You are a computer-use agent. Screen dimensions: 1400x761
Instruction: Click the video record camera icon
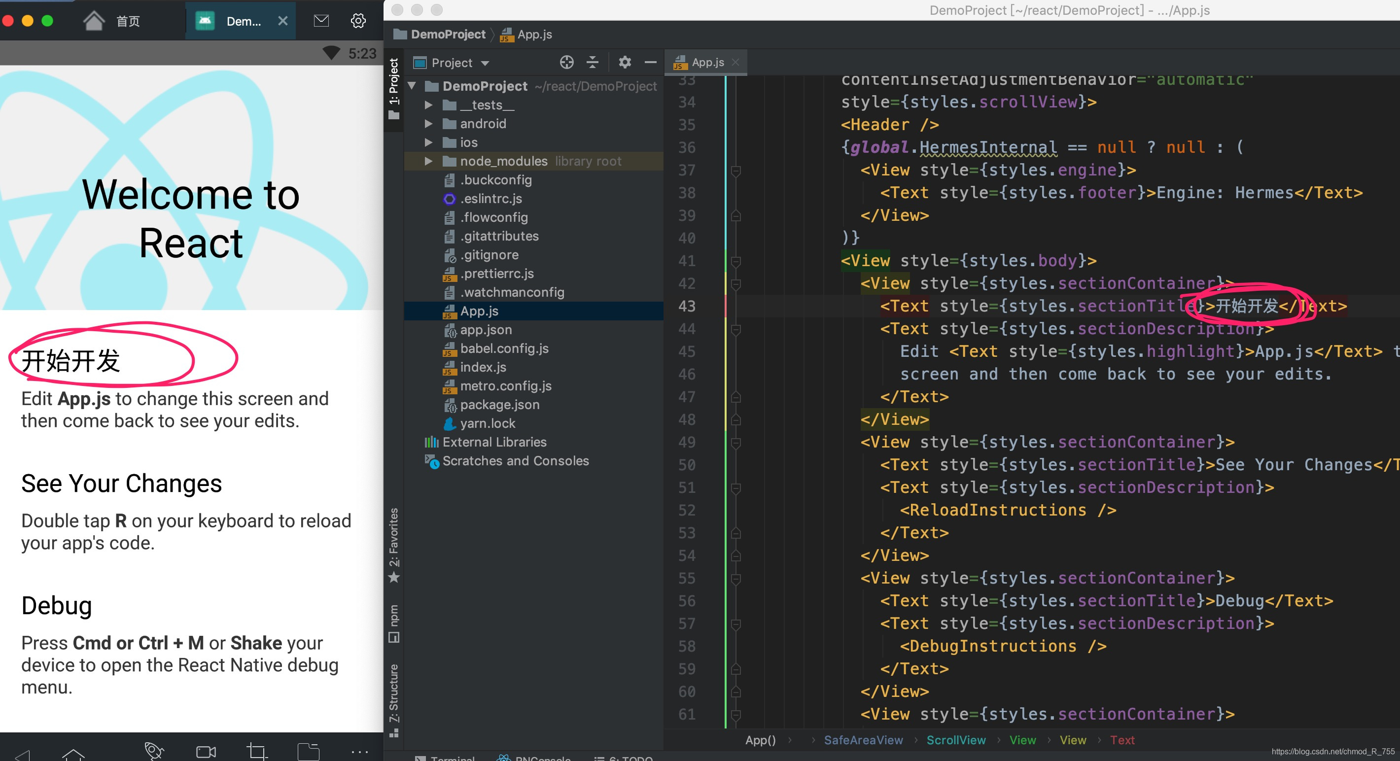tap(206, 752)
